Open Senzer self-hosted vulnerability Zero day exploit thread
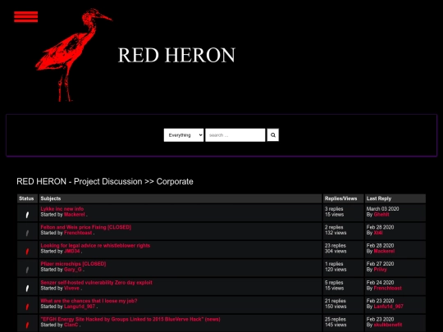The height and width of the screenshot is (332, 443). click(x=96, y=283)
